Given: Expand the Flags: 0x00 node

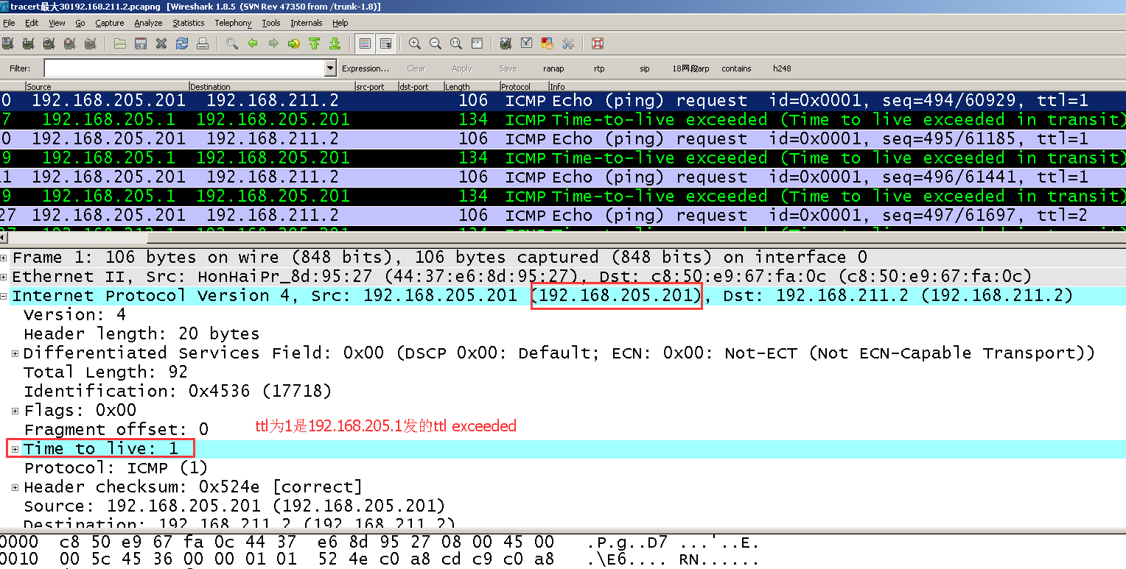Looking at the screenshot, I should point(15,411).
